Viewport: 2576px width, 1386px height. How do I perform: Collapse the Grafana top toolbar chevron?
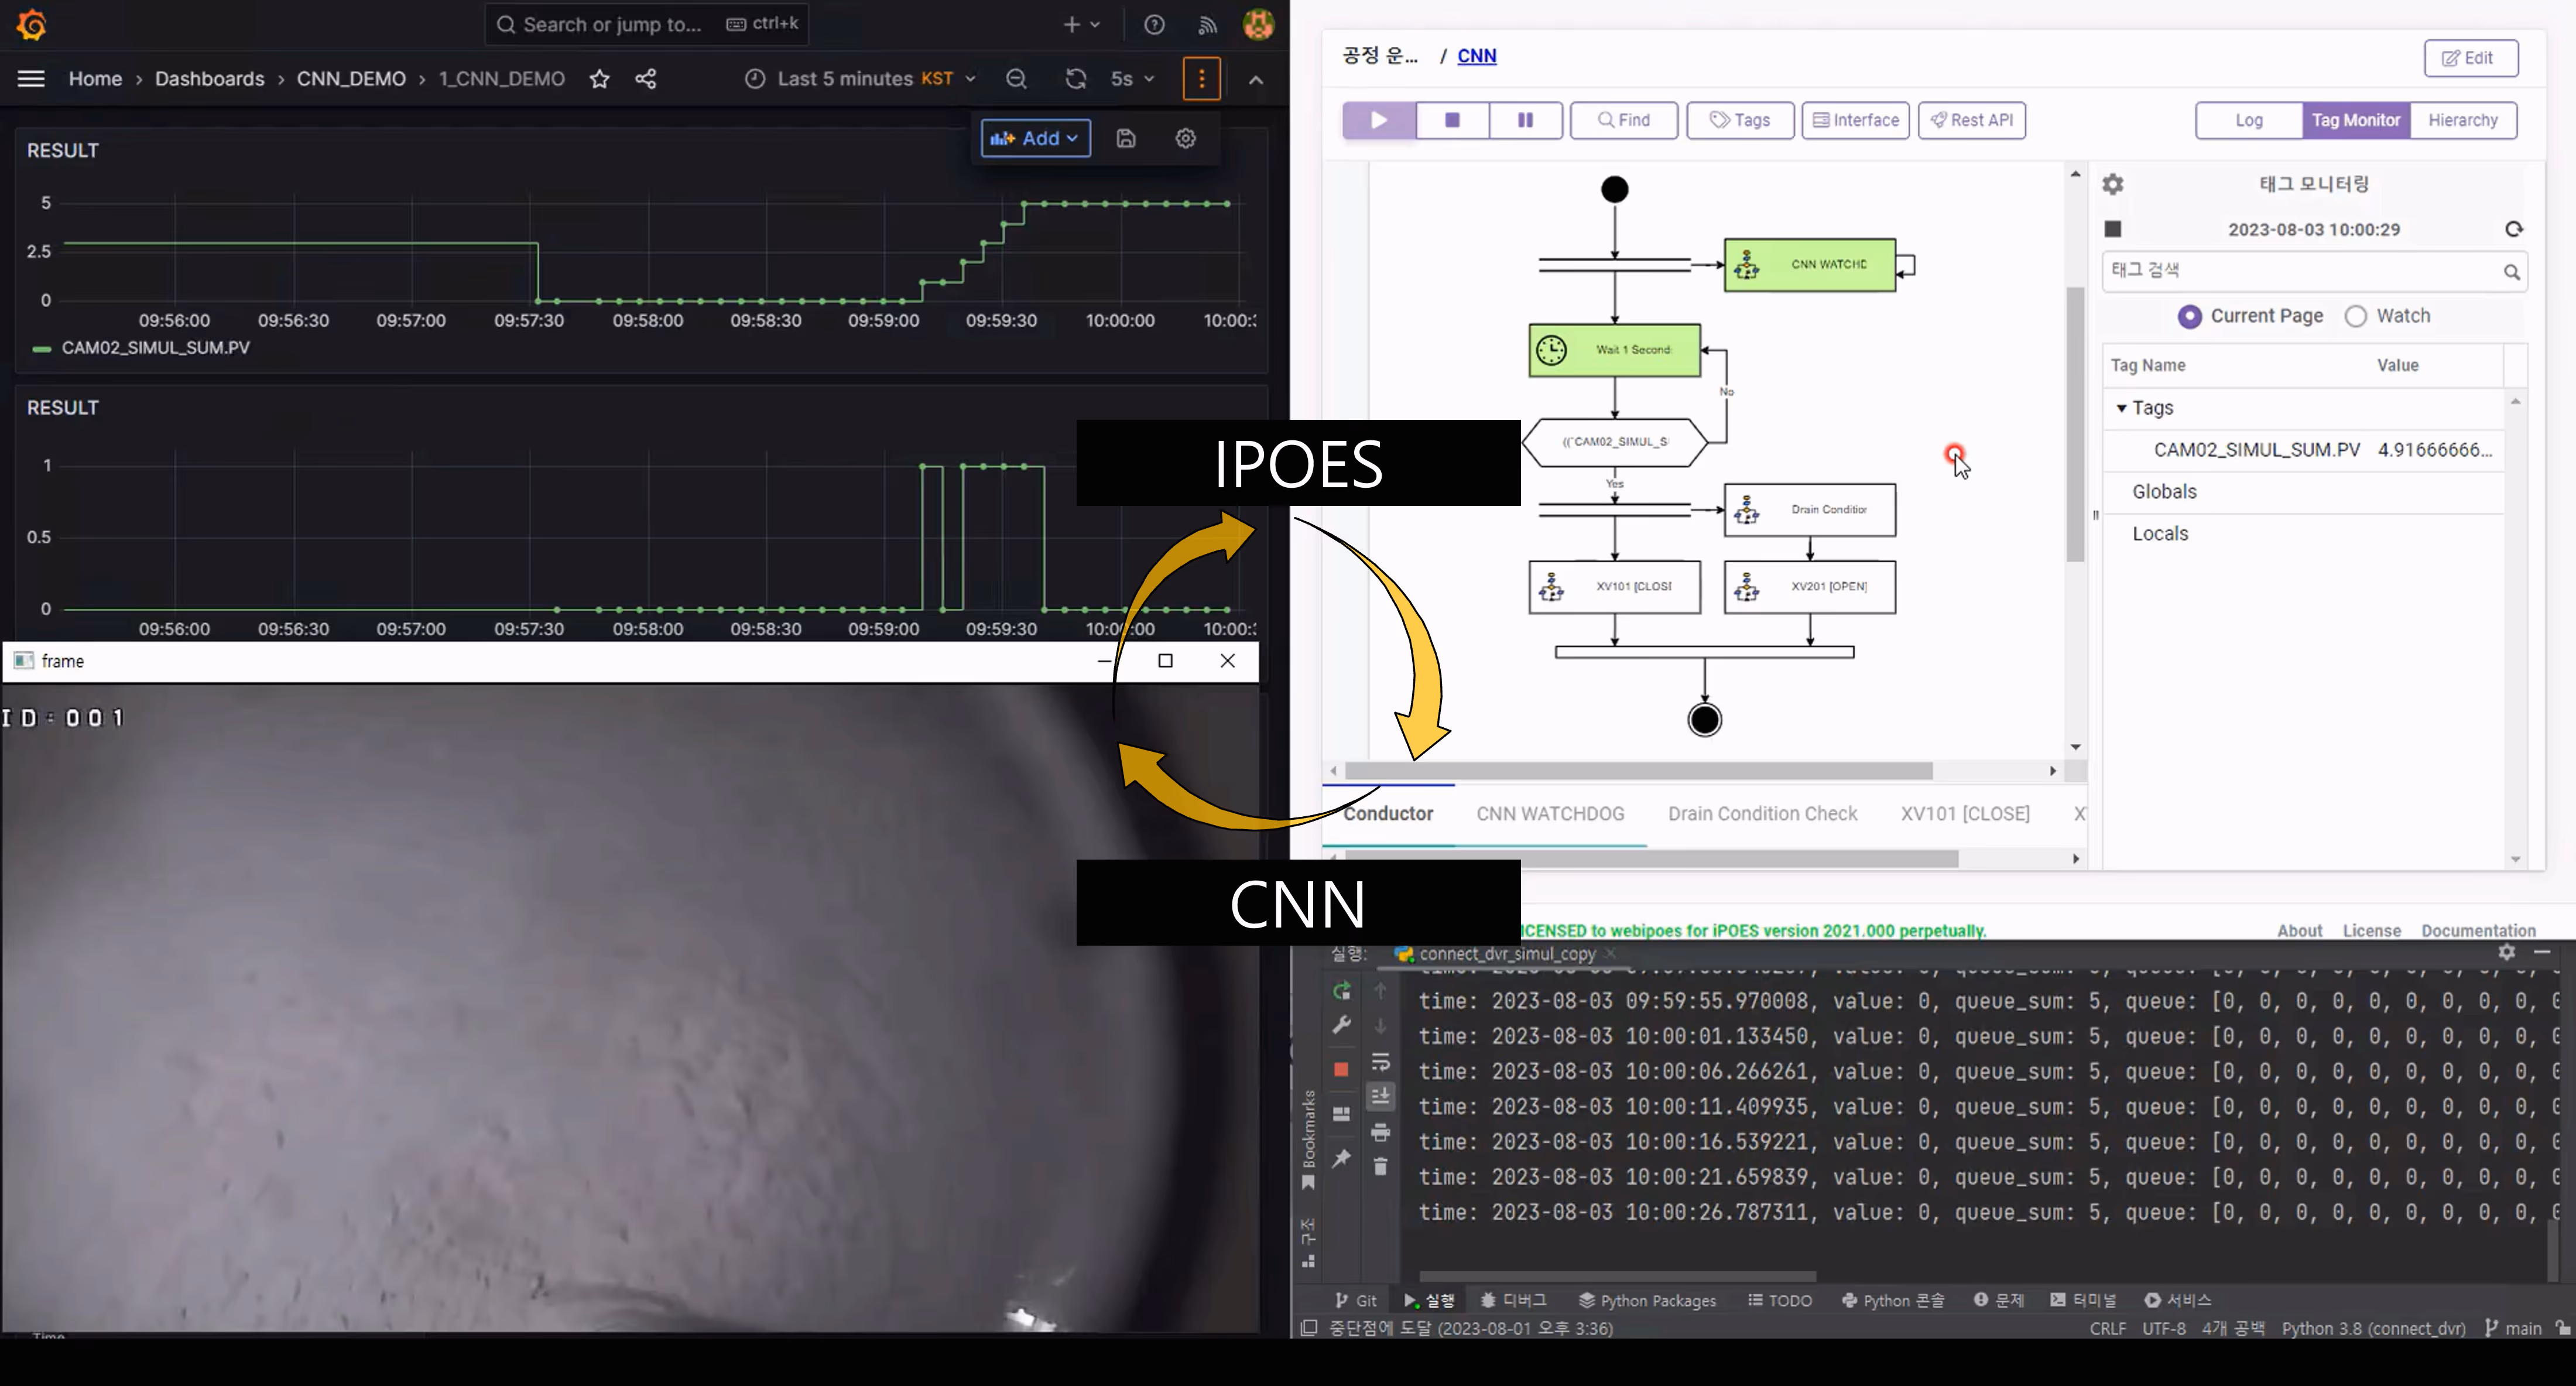pos(1256,80)
